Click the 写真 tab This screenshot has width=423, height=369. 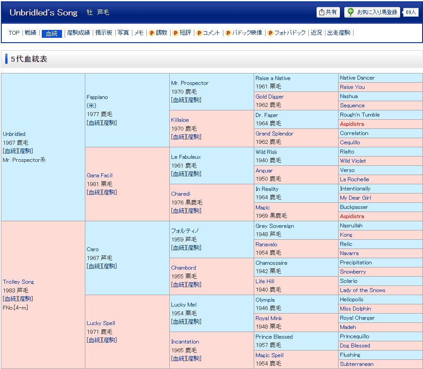[x=123, y=33]
